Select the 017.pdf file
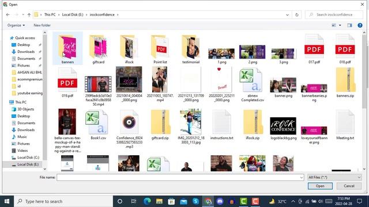 314,49
